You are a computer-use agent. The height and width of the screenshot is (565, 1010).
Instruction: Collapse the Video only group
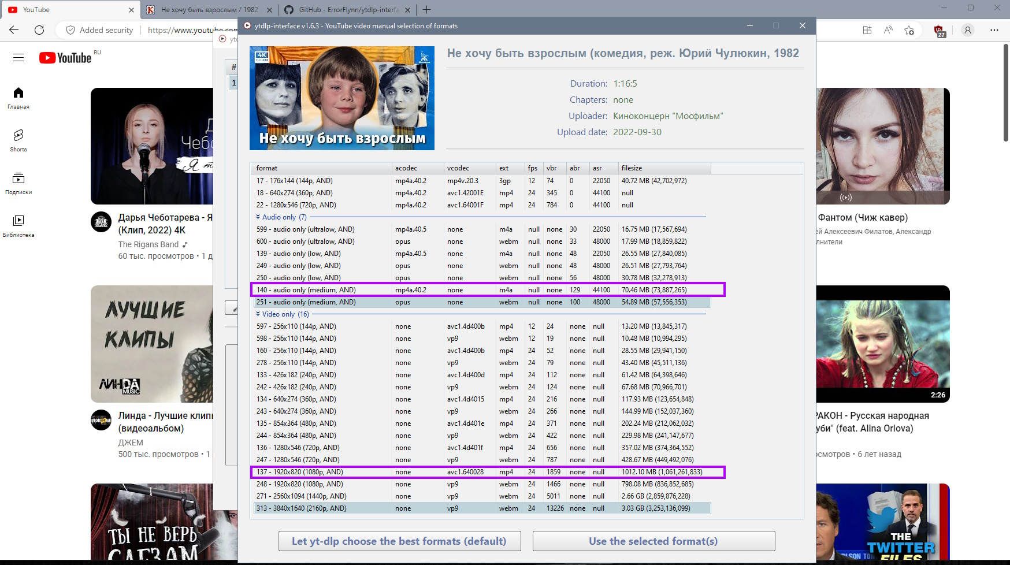tap(258, 314)
